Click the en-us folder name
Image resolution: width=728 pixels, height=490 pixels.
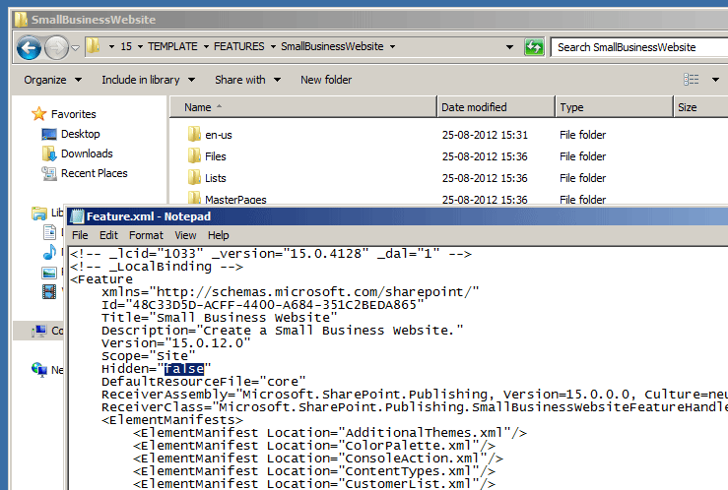(x=219, y=135)
